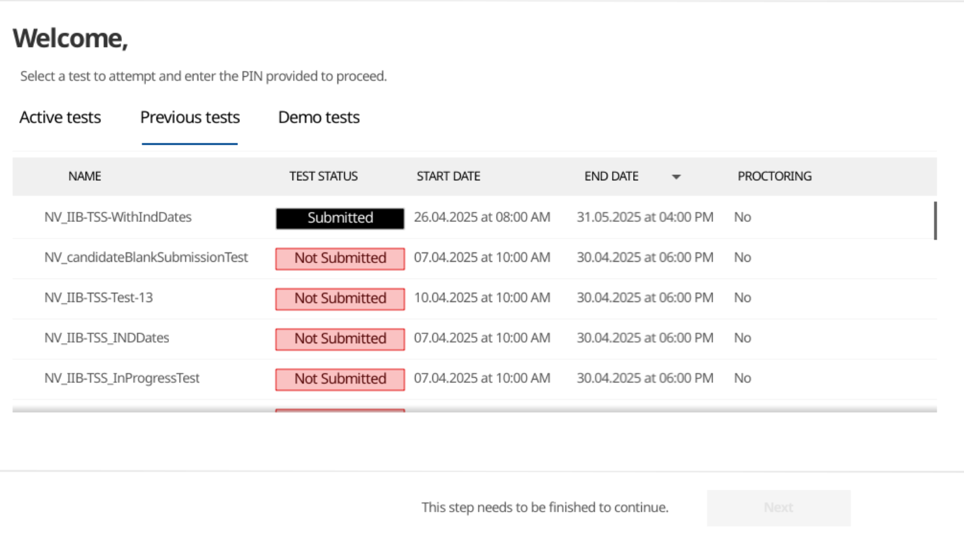Viewport: 964px width, 542px height.
Task: Open the Previous tests tab
Action: pyautogui.click(x=190, y=117)
